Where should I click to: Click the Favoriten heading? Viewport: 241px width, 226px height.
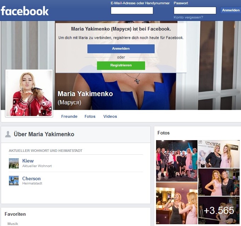[x=15, y=214]
